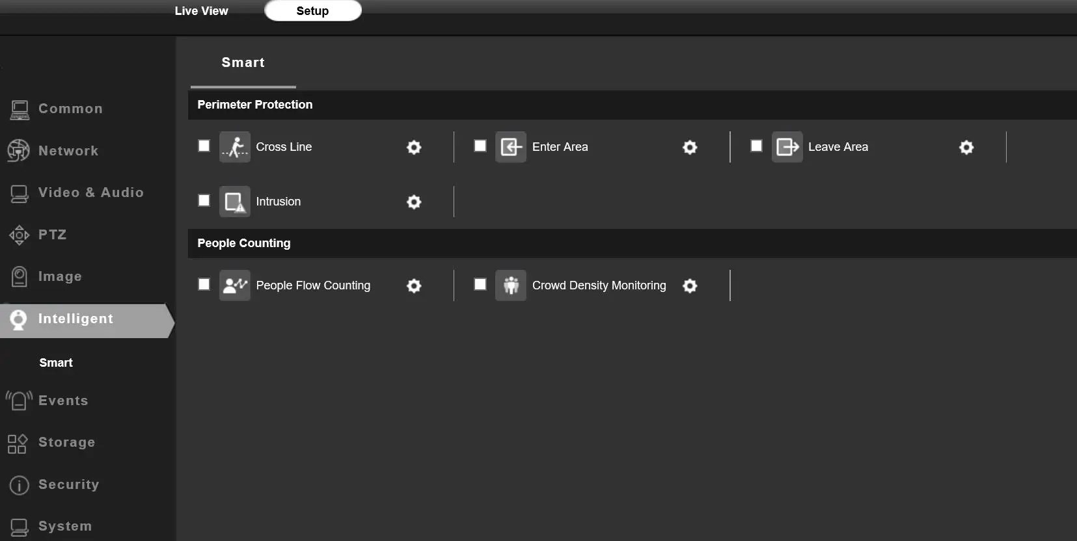1077x541 pixels.
Task: Click the People Flow Counting icon
Action: click(x=235, y=285)
